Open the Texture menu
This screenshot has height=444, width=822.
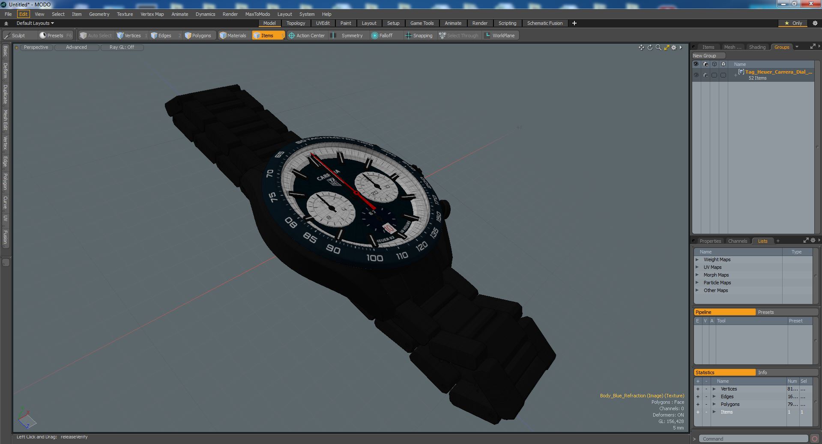coord(125,14)
